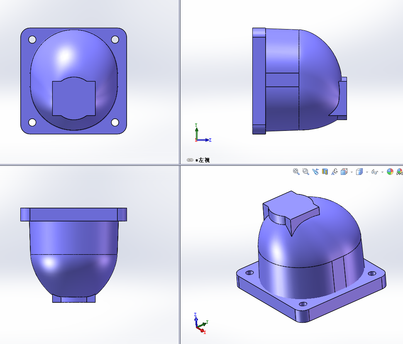403x344 pixels.
Task: Click the View Orientation cube icon
Action: pyautogui.click(x=344, y=172)
